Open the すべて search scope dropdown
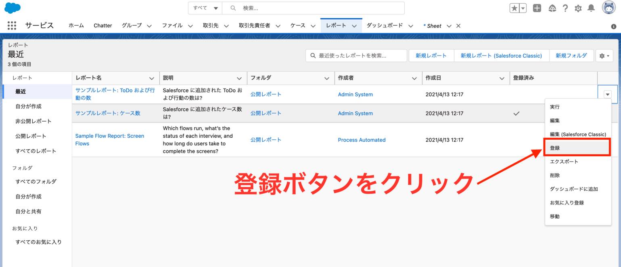621x267 pixels. click(205, 8)
